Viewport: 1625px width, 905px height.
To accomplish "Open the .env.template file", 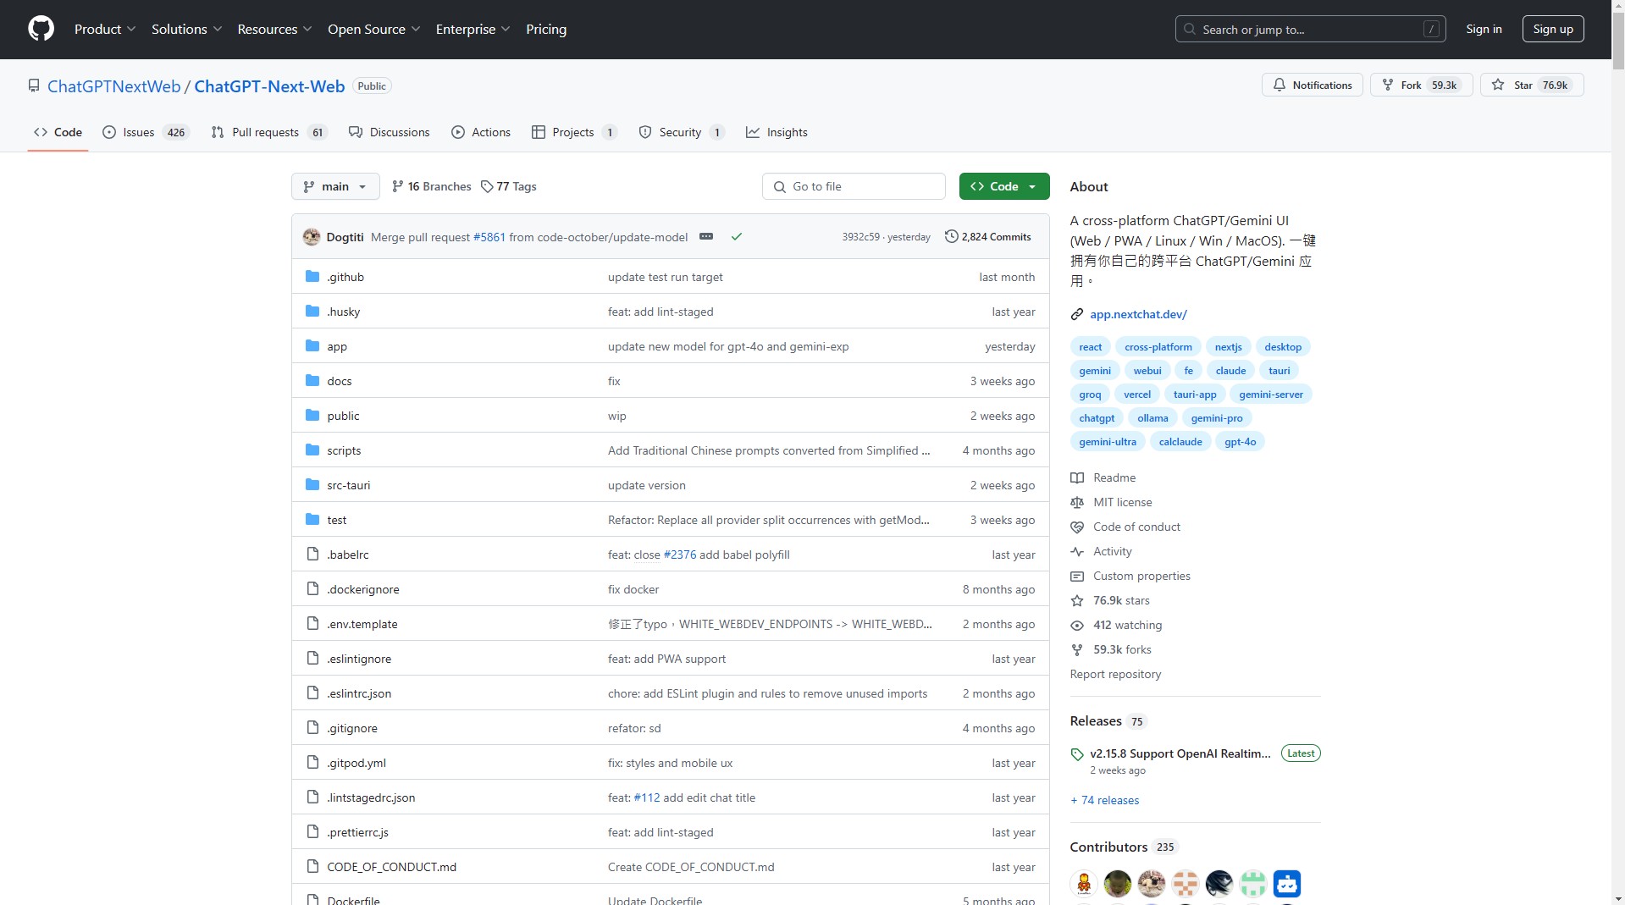I will (x=362, y=624).
